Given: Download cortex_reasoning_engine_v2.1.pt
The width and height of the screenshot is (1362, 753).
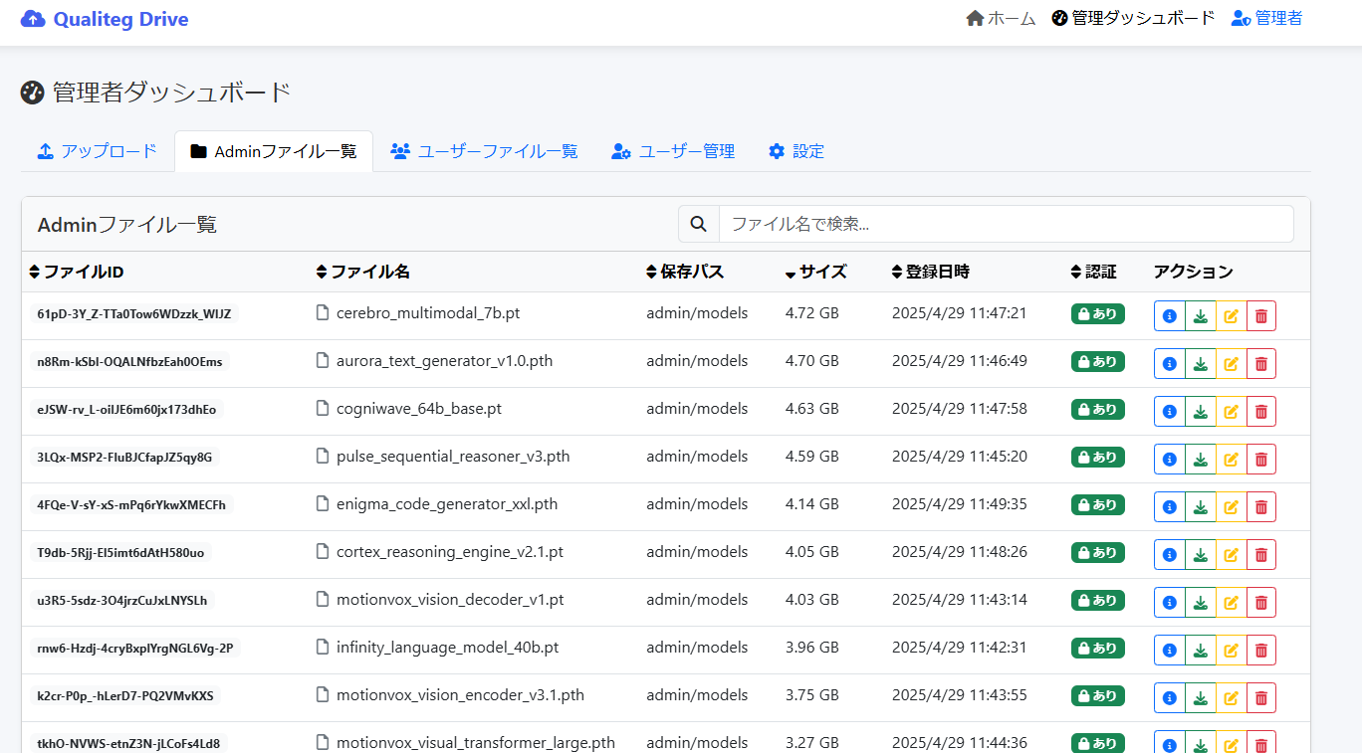Looking at the screenshot, I should point(1201,555).
